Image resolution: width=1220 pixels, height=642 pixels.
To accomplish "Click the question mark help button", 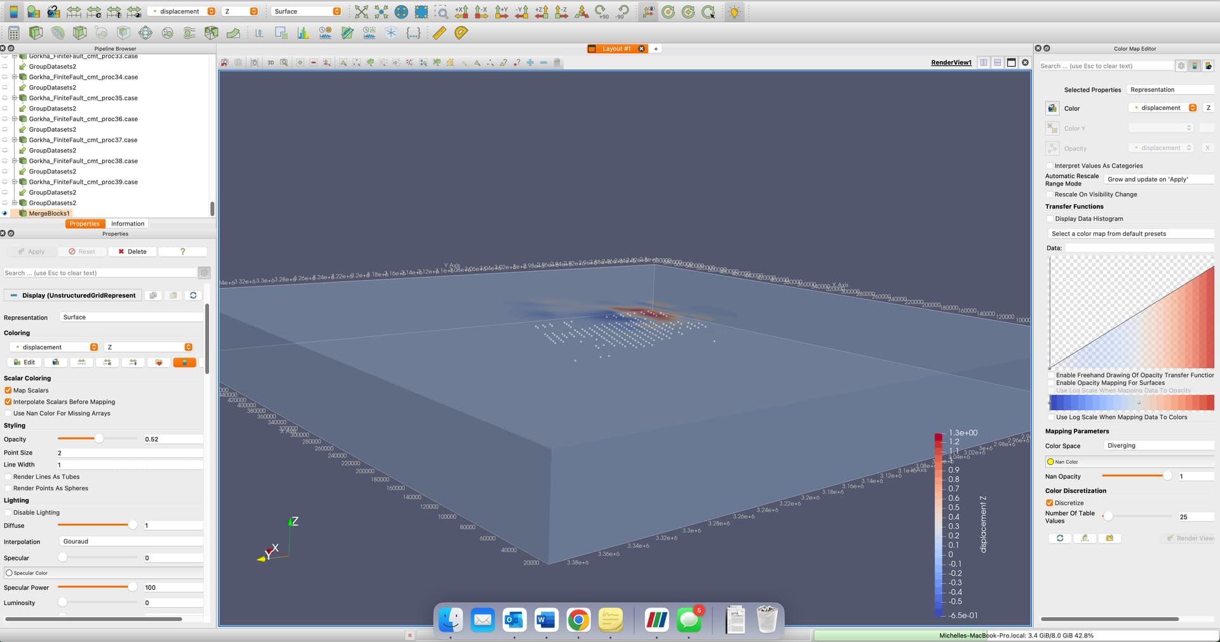I will (183, 251).
